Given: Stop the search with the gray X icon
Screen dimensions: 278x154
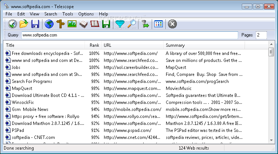Looking at the screenshot, I should (172, 24).
